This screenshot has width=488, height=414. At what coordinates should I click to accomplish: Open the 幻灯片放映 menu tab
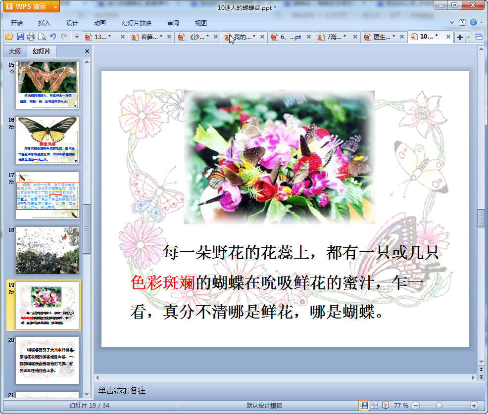137,23
